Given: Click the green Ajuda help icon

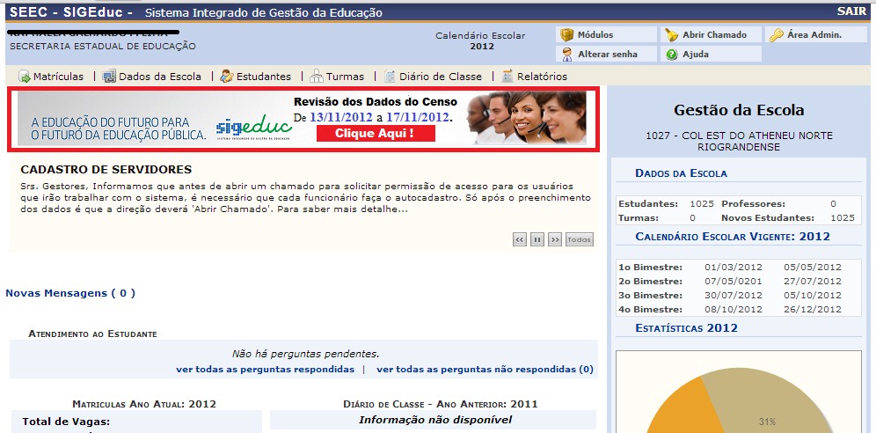Looking at the screenshot, I should point(672,55).
